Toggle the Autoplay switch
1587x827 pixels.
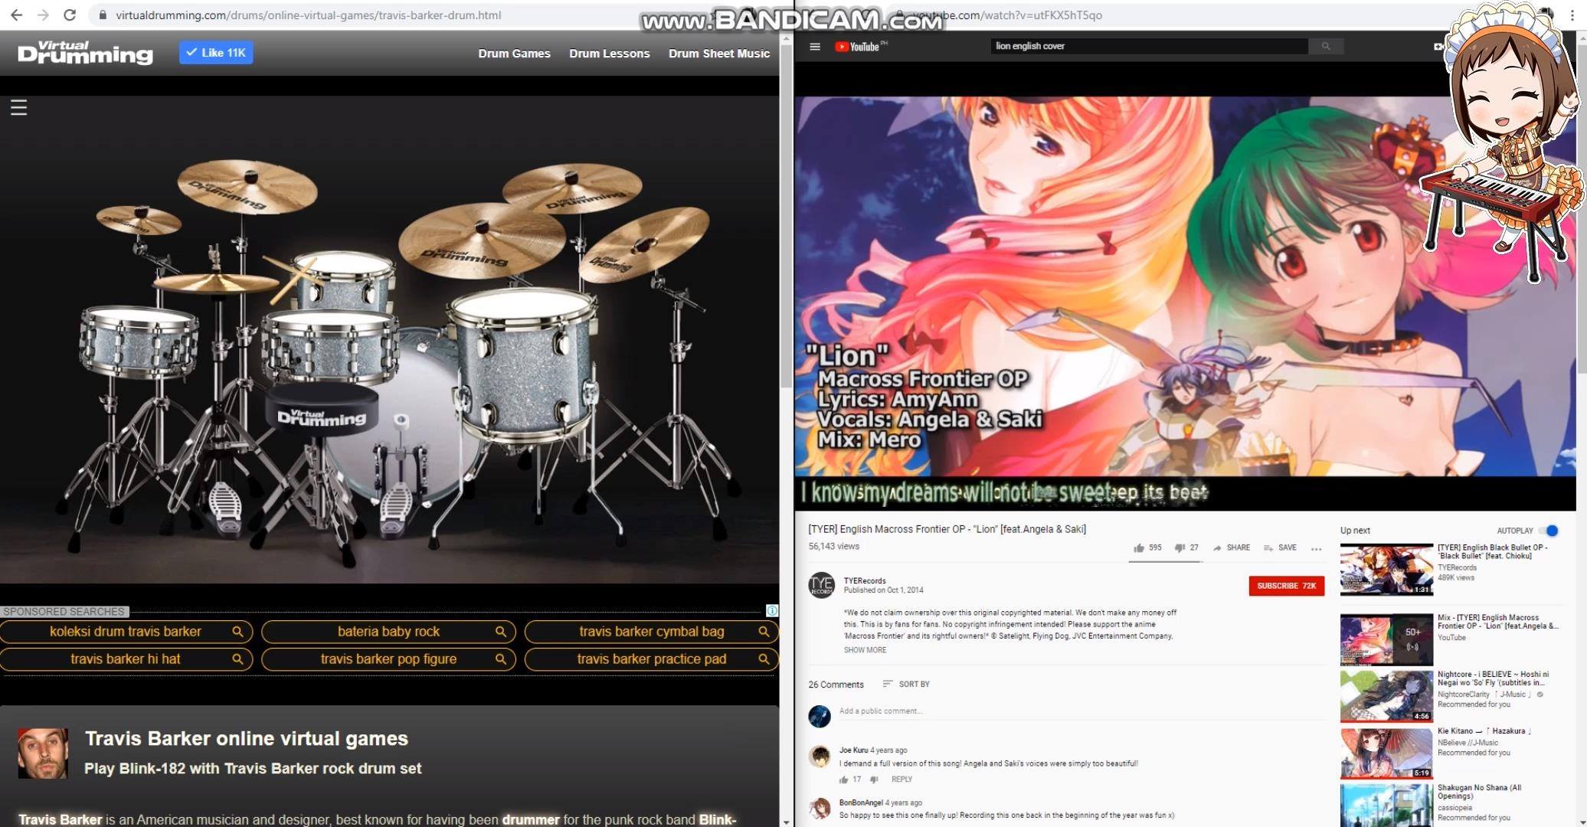[1549, 531]
